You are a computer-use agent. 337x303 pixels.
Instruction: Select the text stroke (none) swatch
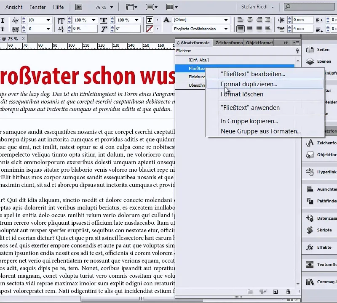coord(150,29)
